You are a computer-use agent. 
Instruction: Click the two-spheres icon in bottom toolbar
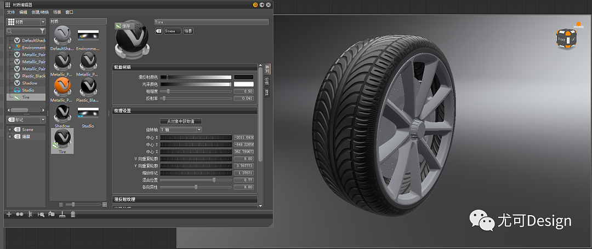coord(20,215)
